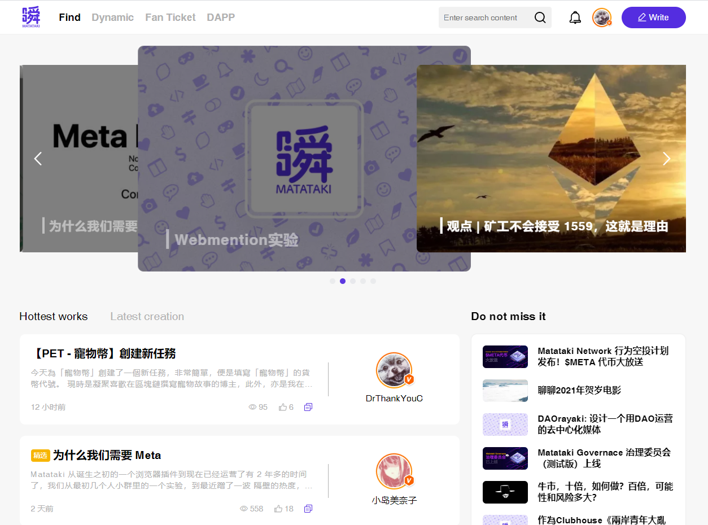Click the views eye icon showing 558
Image resolution: width=708 pixels, height=525 pixels.
pyautogui.click(x=244, y=509)
